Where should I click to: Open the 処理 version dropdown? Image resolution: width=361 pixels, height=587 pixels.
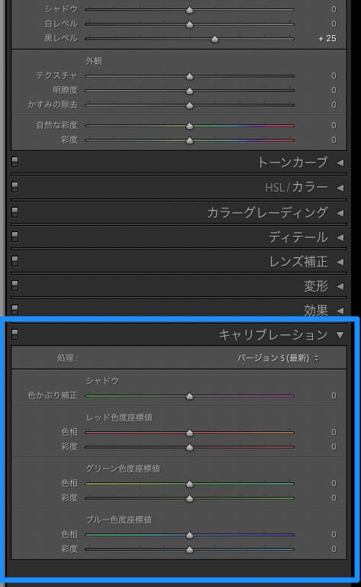[x=278, y=358]
